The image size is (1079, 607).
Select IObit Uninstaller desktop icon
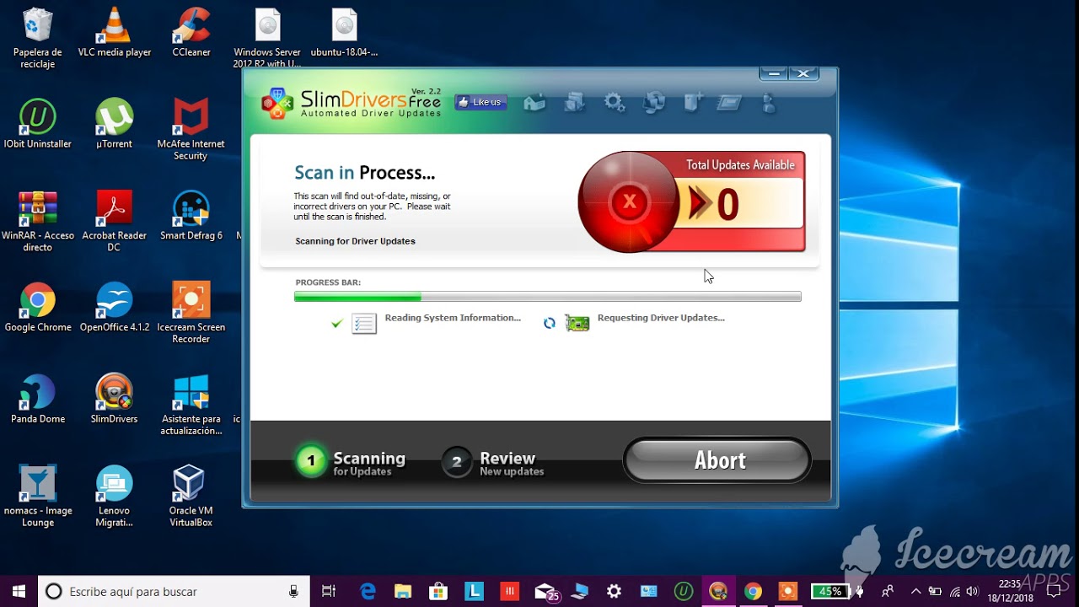(38, 125)
